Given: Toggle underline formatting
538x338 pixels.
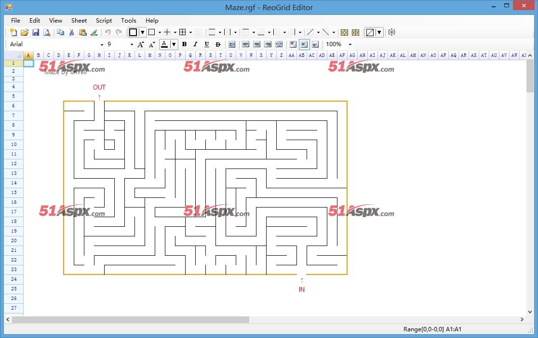Looking at the screenshot, I should pyautogui.click(x=206, y=44).
